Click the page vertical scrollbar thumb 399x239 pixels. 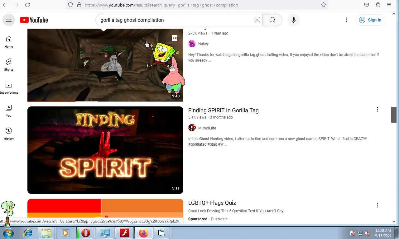click(x=394, y=115)
